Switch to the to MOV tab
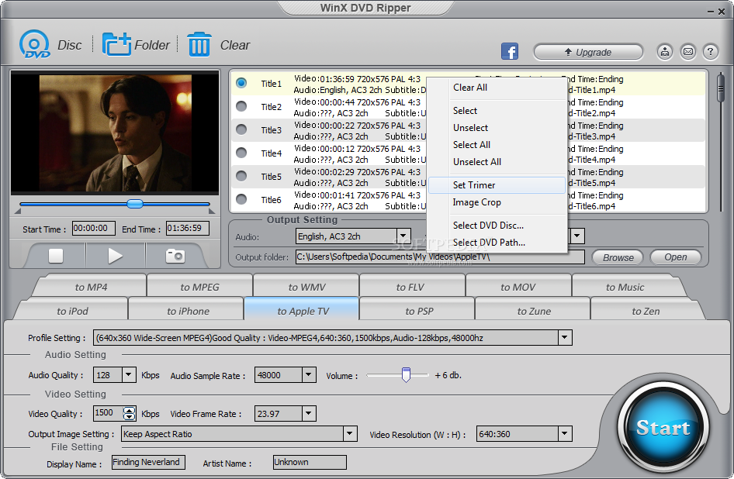This screenshot has height=479, width=734. pos(518,287)
